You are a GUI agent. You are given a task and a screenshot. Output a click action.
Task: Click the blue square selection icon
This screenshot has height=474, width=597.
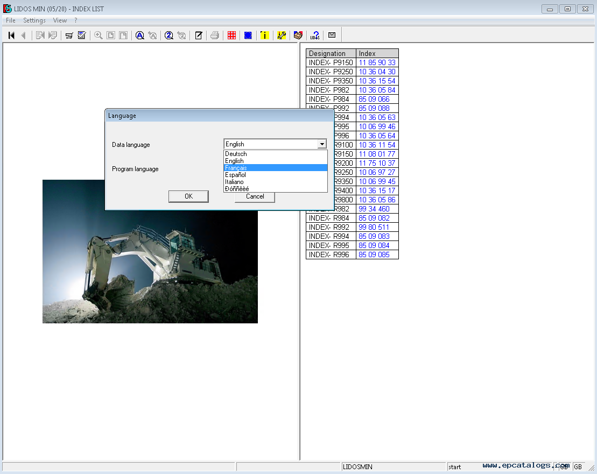point(248,36)
